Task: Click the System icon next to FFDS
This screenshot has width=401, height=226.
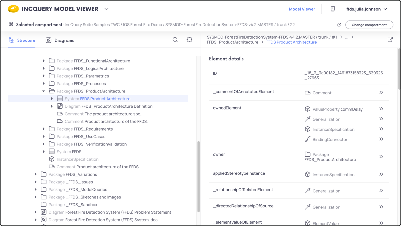Action: tap(52, 152)
